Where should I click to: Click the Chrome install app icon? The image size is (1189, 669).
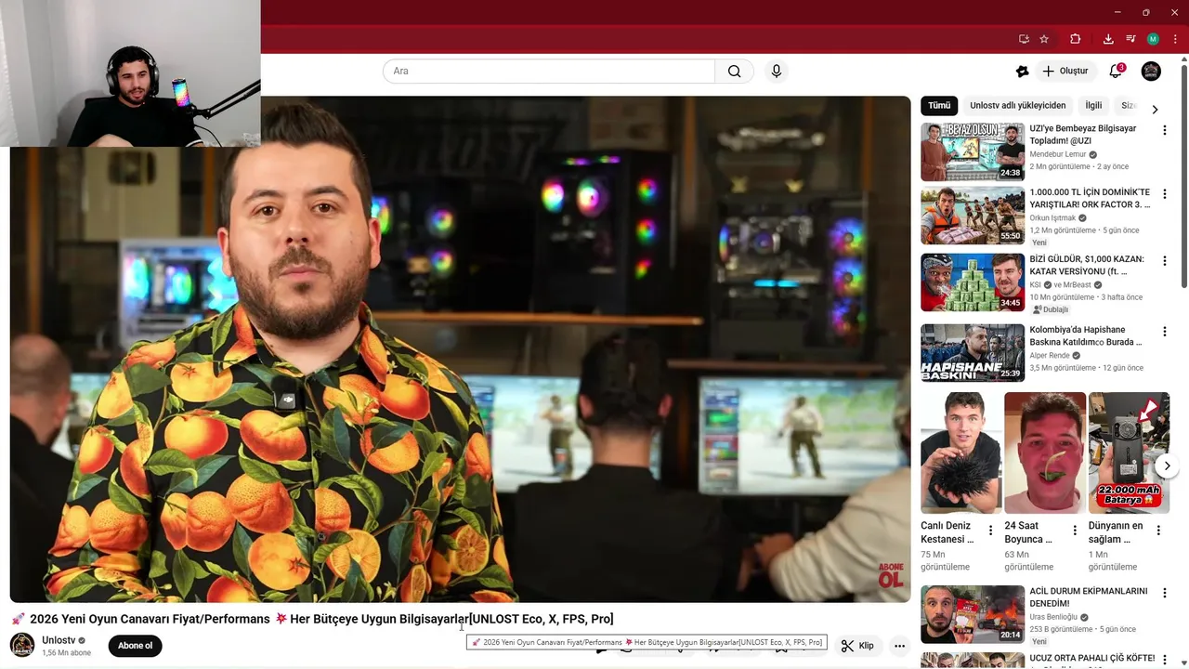(x=1024, y=39)
